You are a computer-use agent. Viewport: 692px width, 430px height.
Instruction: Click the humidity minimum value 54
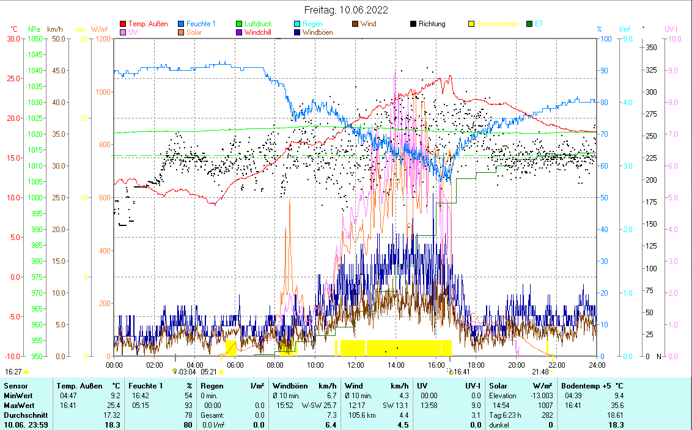188,396
